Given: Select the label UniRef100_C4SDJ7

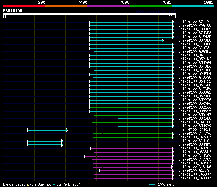Looking at the screenshot, I should (x=195, y=174).
